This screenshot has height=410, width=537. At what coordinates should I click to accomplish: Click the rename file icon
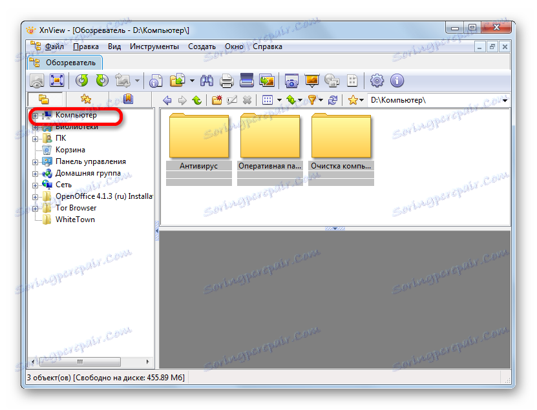click(x=232, y=100)
